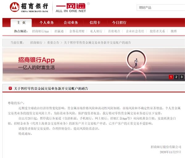Screen dimensions: 185x158
Task: Click the announcement heading 关于暂停零售贵金属交易业务
Action: (51, 89)
